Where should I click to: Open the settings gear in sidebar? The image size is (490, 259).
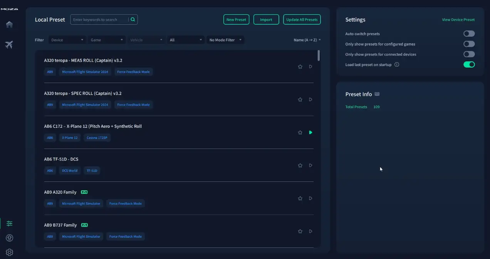pyautogui.click(x=9, y=252)
